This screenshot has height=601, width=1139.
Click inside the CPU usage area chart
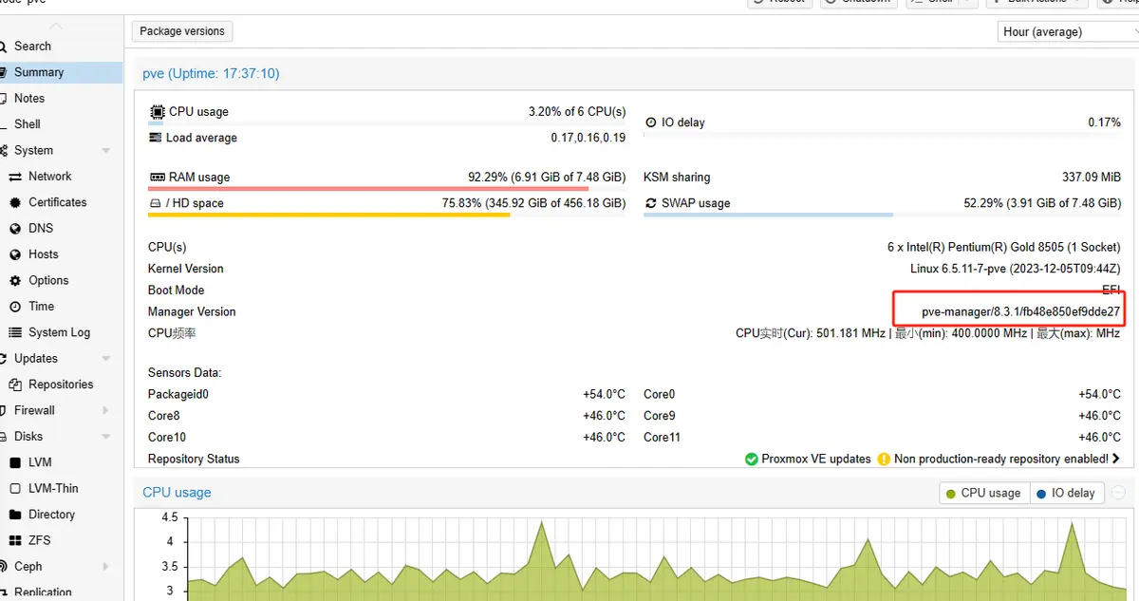[655, 560]
